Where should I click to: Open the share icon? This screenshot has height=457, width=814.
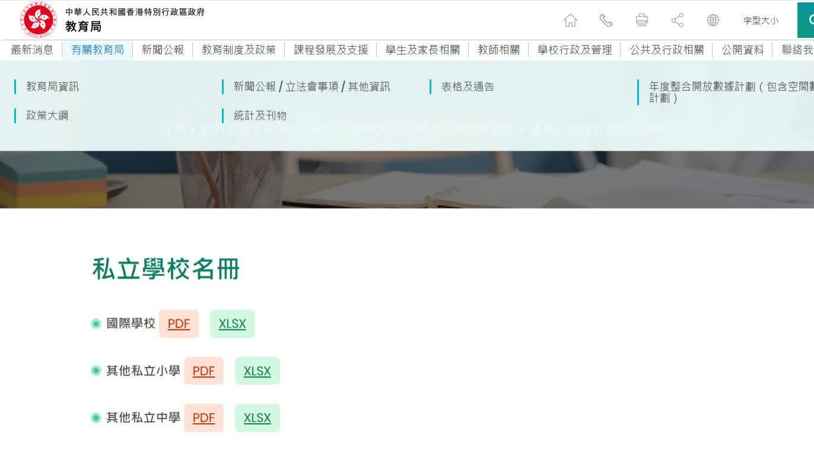click(677, 21)
